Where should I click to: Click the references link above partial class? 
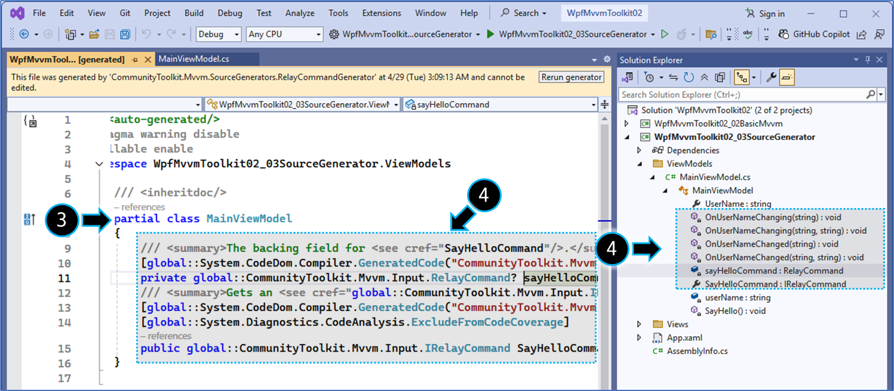point(139,207)
